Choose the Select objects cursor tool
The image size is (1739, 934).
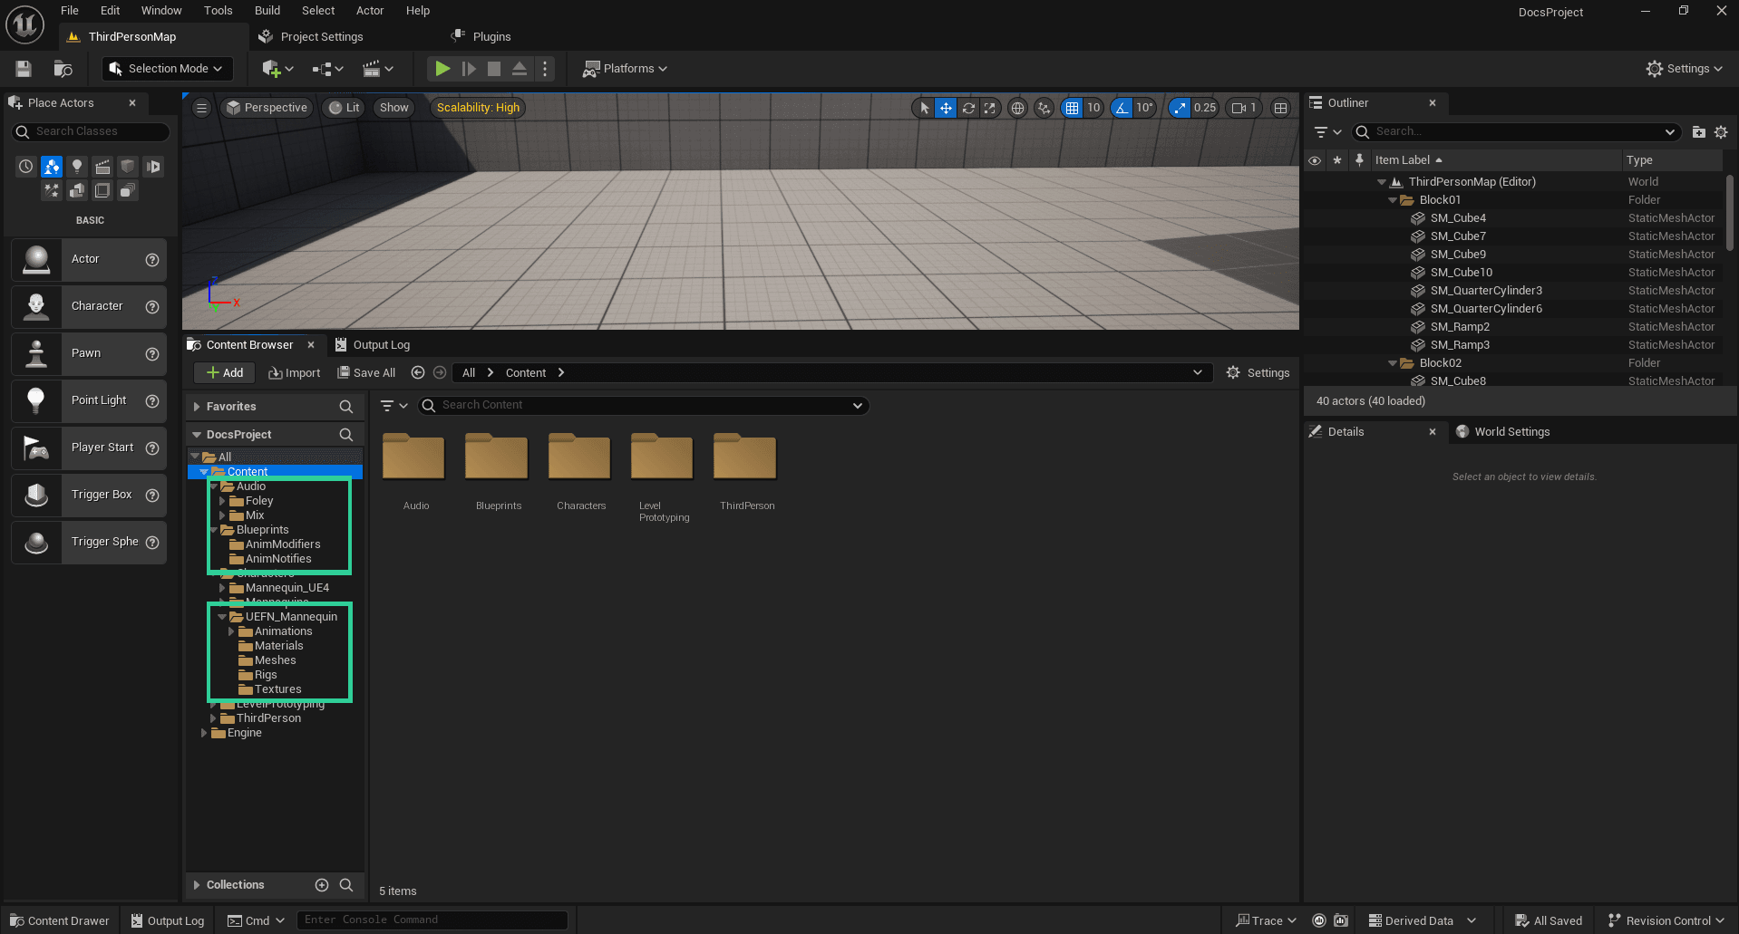coord(924,108)
